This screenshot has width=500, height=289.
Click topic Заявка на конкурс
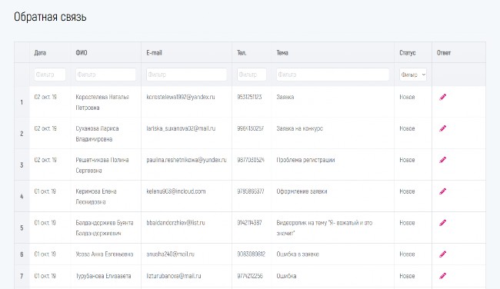point(299,128)
